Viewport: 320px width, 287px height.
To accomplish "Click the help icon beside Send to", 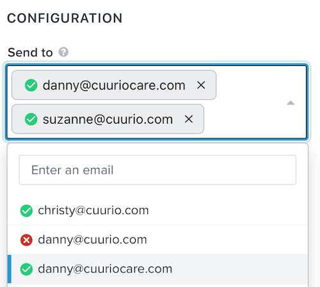I will [x=63, y=52].
